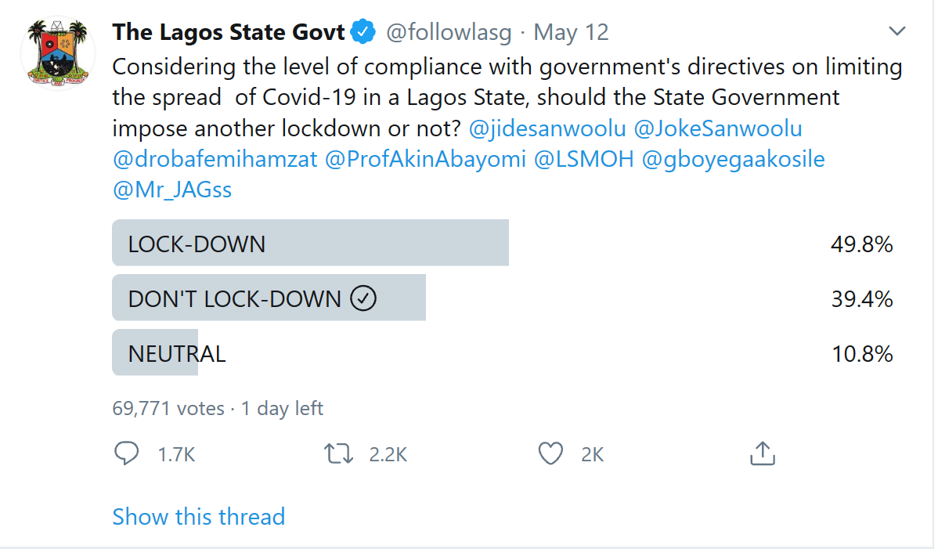Viewport: 938px width, 549px height.
Task: Open the share tweet icon
Action: point(762,453)
